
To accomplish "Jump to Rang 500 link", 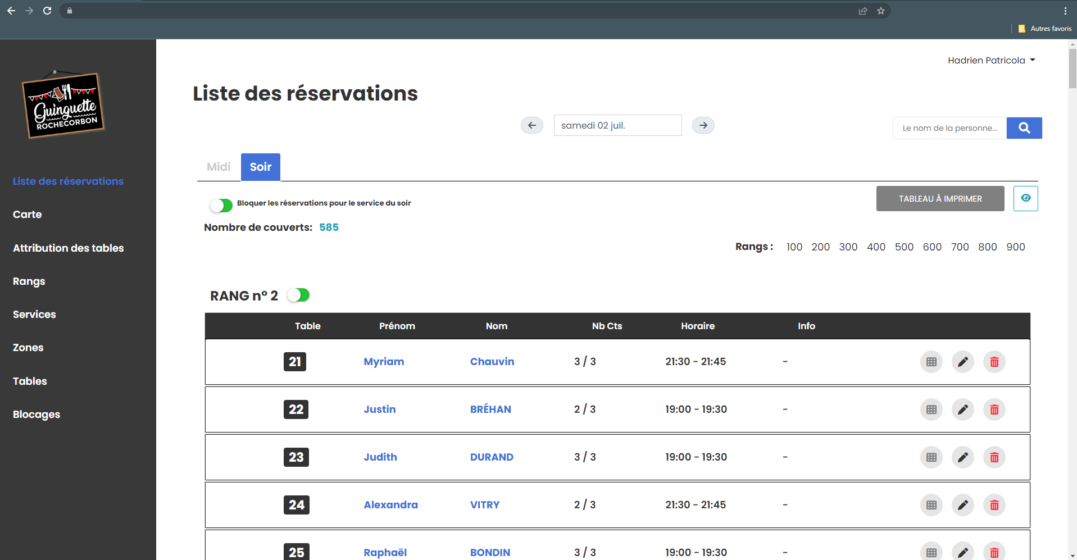I will [x=903, y=247].
